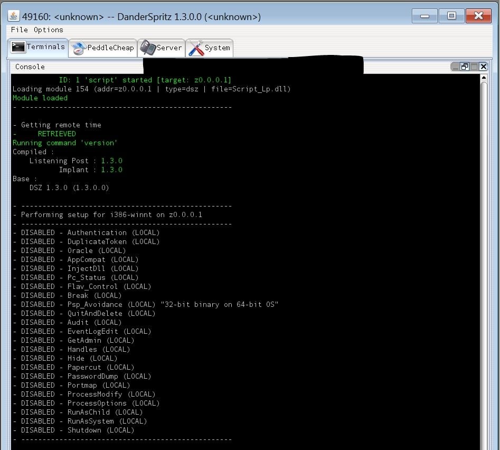Click the "DISABLED - Shutdown (LOCAL)" line

[74, 430]
